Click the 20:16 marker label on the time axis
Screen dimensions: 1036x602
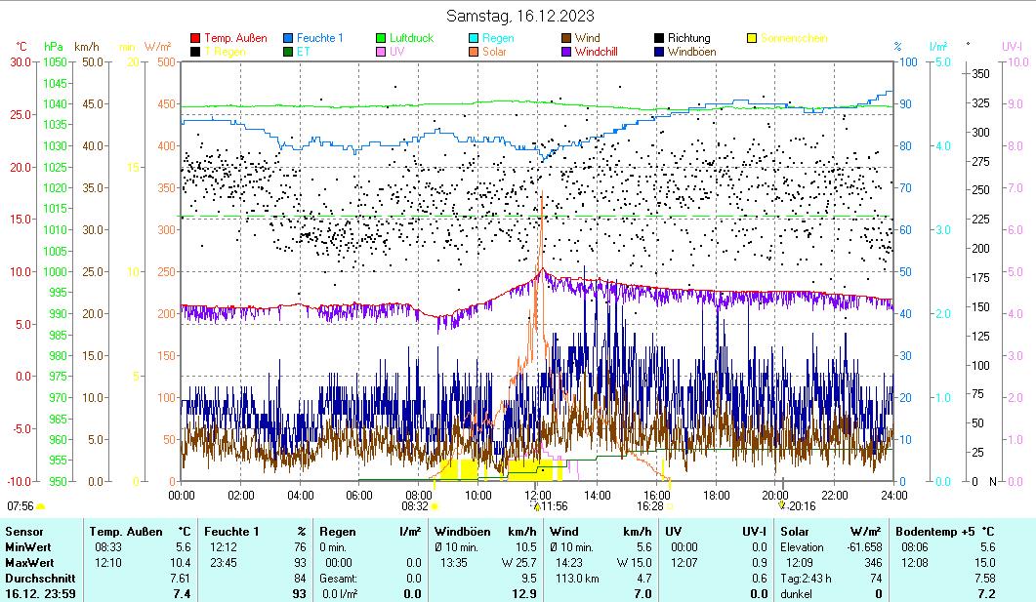click(801, 506)
